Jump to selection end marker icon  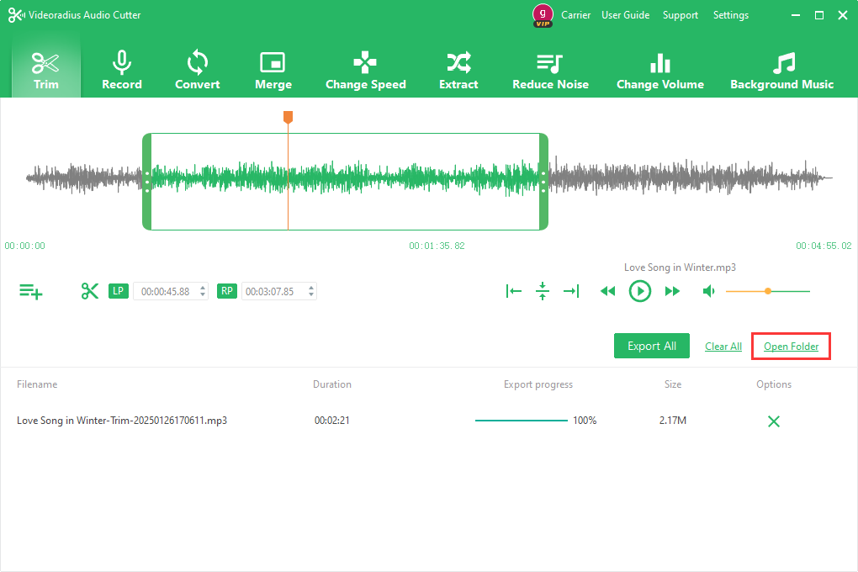(x=571, y=291)
